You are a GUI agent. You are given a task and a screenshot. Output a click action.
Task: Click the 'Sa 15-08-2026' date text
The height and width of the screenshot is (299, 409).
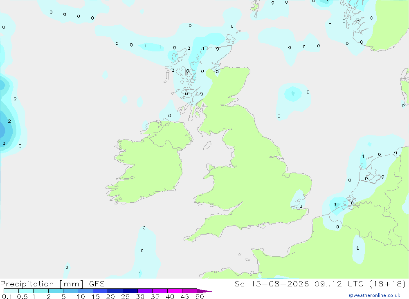(272, 283)
